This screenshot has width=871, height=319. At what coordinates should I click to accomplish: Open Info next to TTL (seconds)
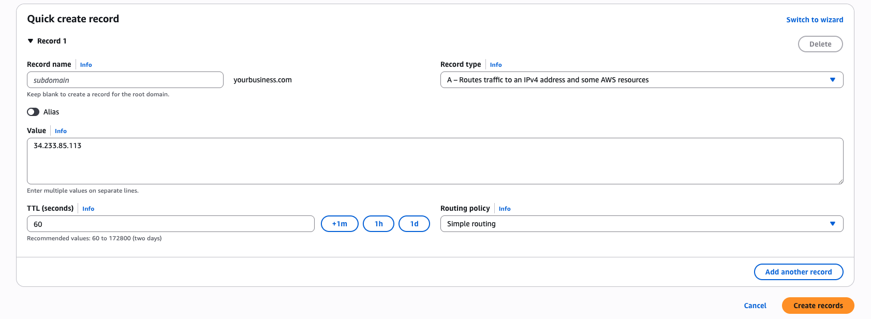point(88,209)
